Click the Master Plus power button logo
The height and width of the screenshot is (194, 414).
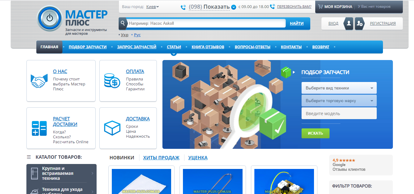click(x=50, y=19)
